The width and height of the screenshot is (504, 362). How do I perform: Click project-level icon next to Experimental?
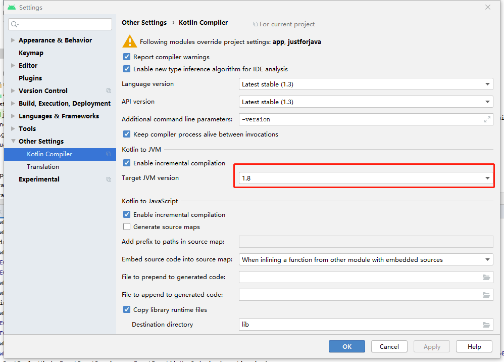click(109, 179)
